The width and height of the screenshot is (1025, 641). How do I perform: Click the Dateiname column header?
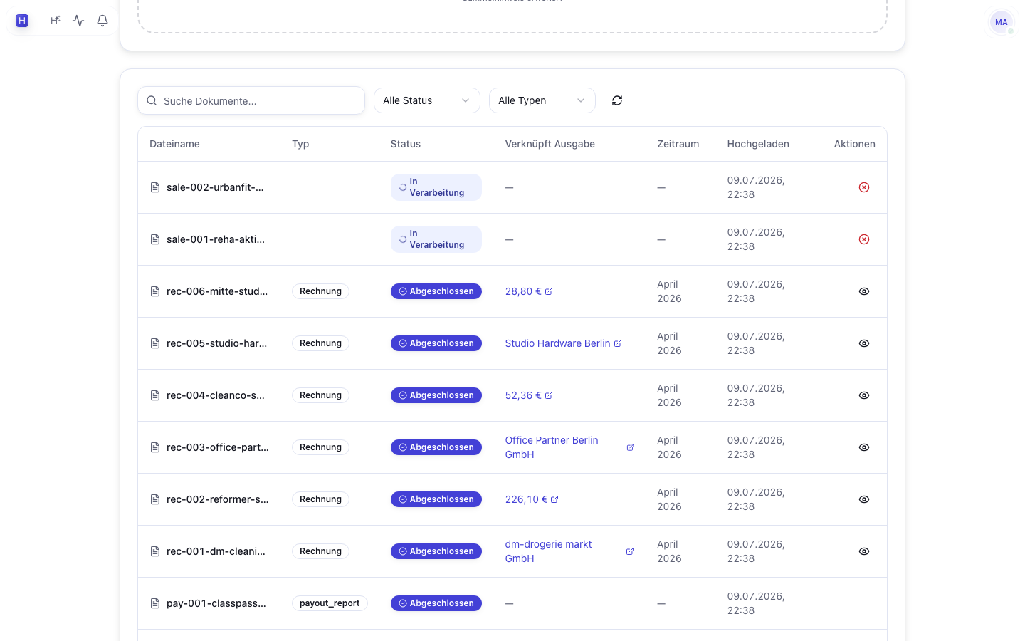tap(174, 144)
